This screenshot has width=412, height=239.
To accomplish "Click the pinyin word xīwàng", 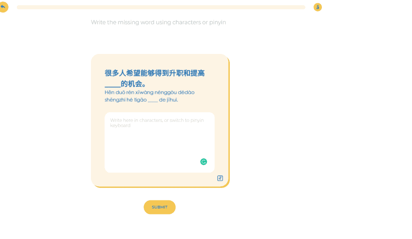I will coord(144,93).
